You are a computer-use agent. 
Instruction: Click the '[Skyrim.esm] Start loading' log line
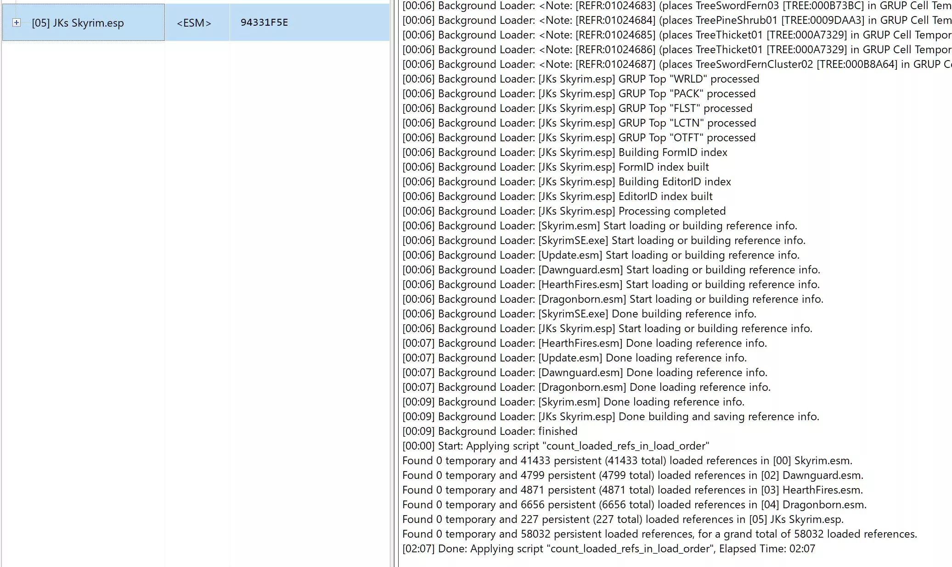[600, 226]
